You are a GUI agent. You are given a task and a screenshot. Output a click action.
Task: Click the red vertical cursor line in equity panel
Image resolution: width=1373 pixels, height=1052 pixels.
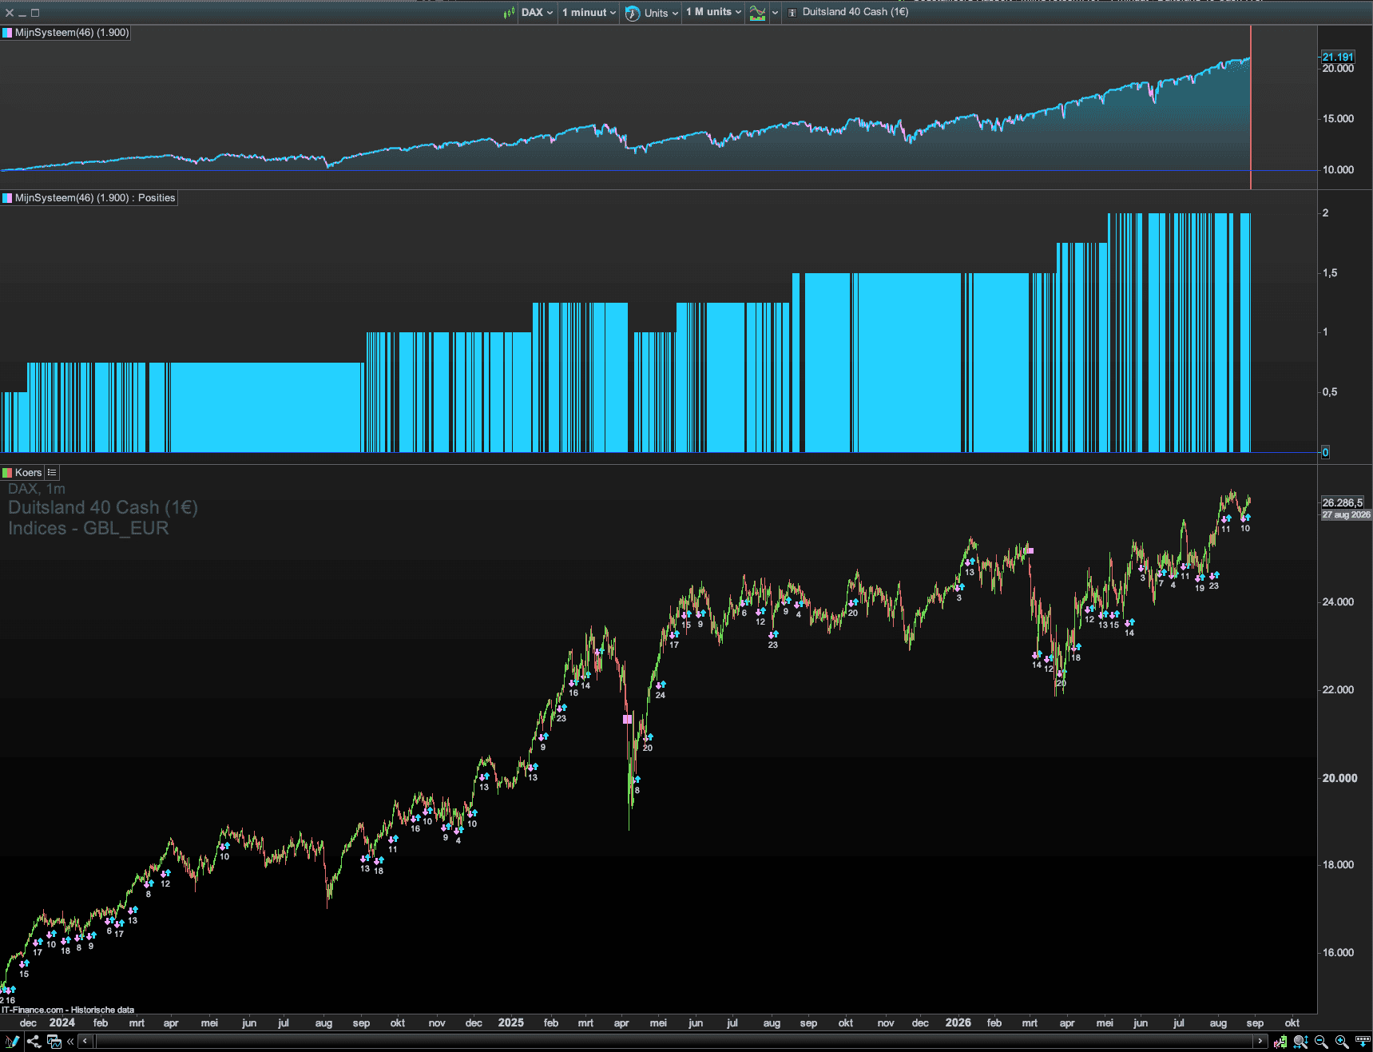[x=1251, y=107]
